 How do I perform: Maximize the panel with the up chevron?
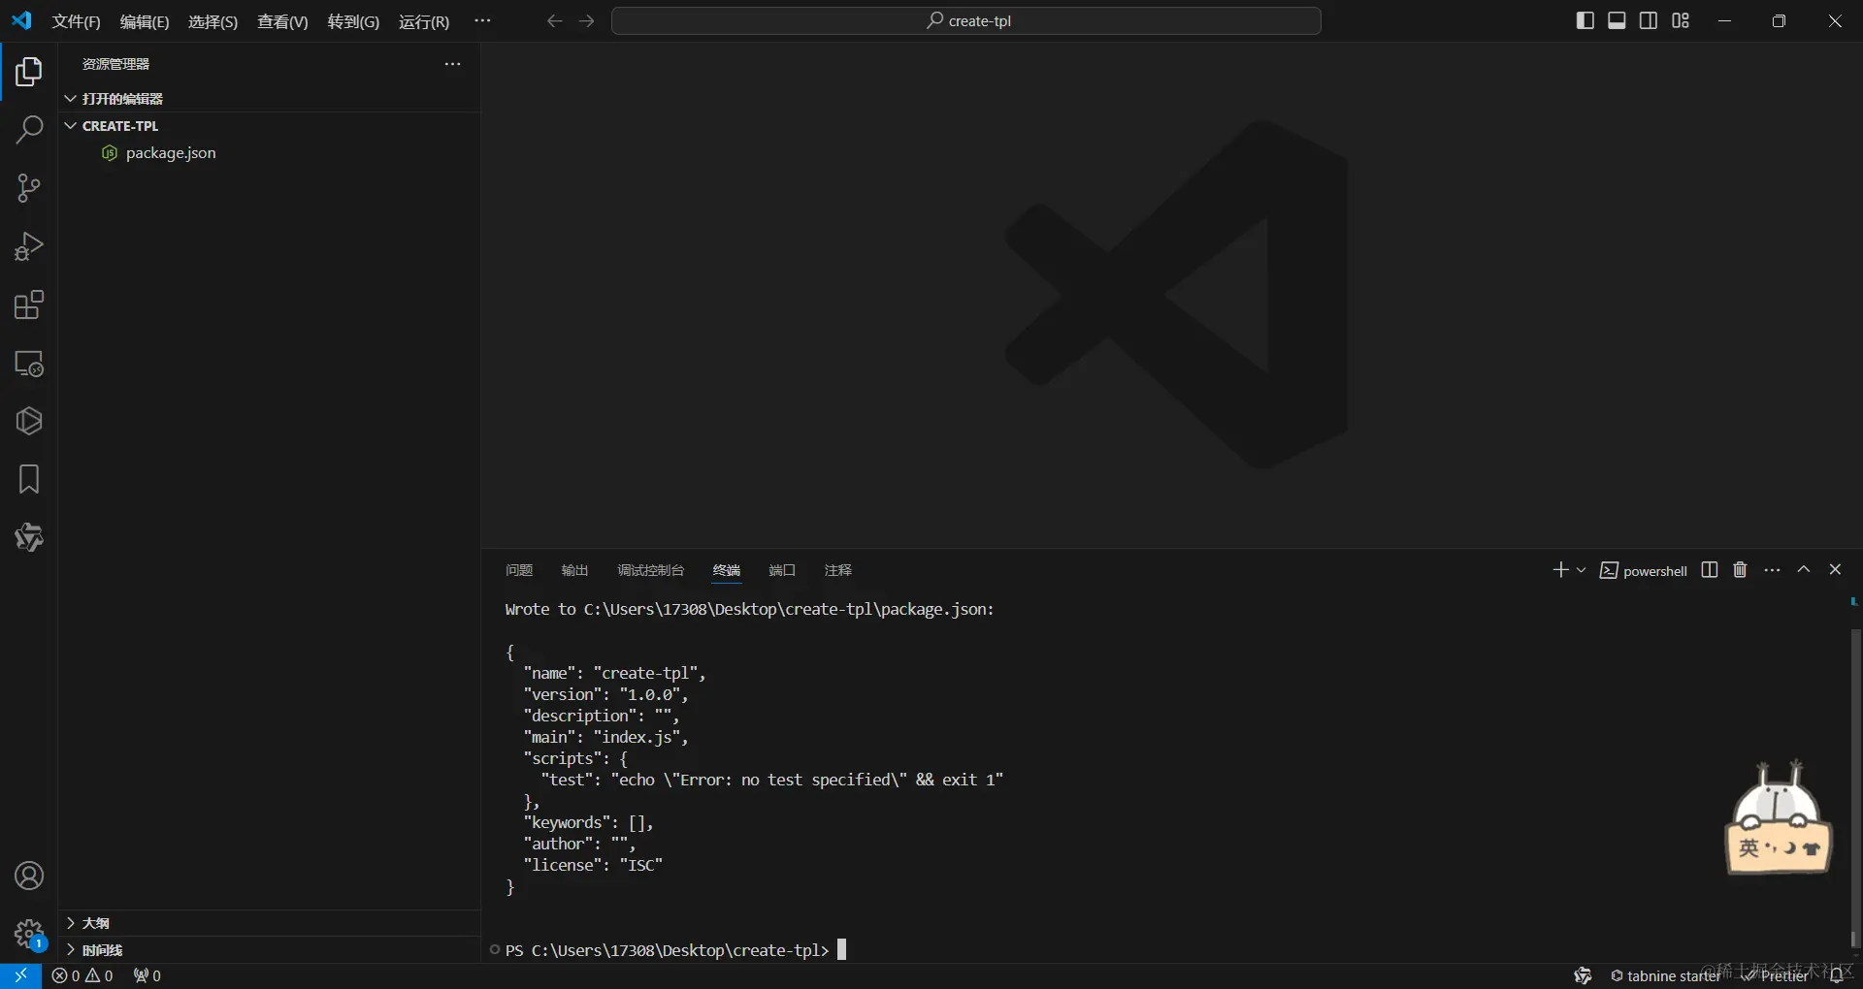[x=1804, y=570]
